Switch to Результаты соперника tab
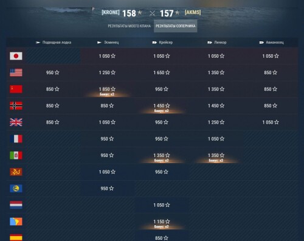The width and height of the screenshot is (304, 241). [176, 26]
